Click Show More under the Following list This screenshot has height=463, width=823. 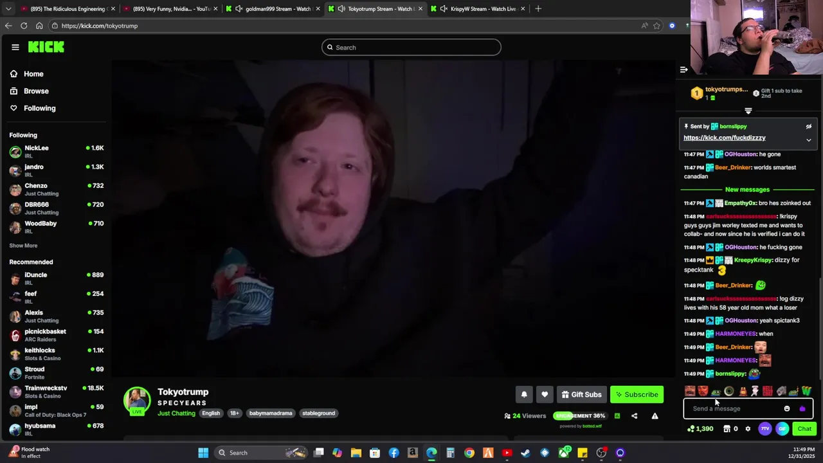point(23,246)
